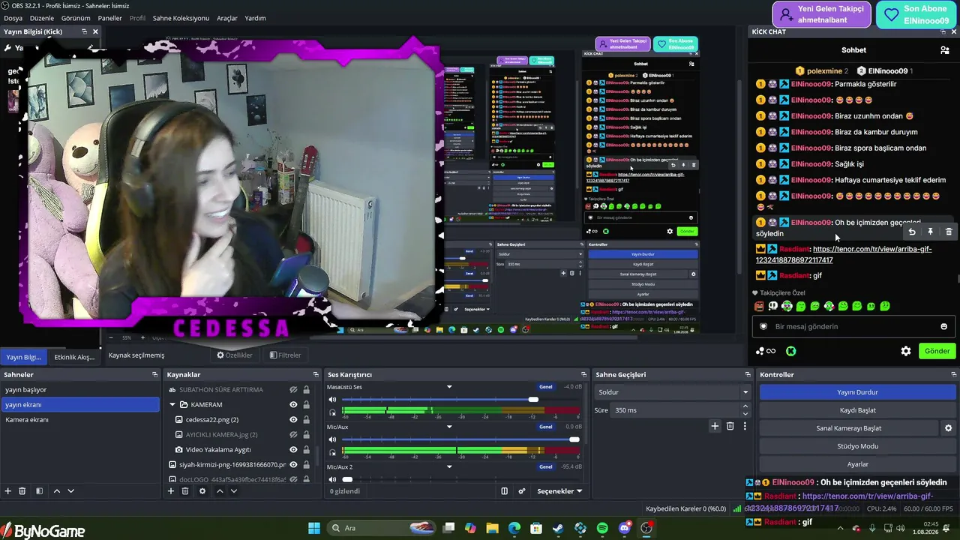This screenshot has width=960, height=540.
Task: Collapse the KAMERAM group
Action: pos(172,405)
